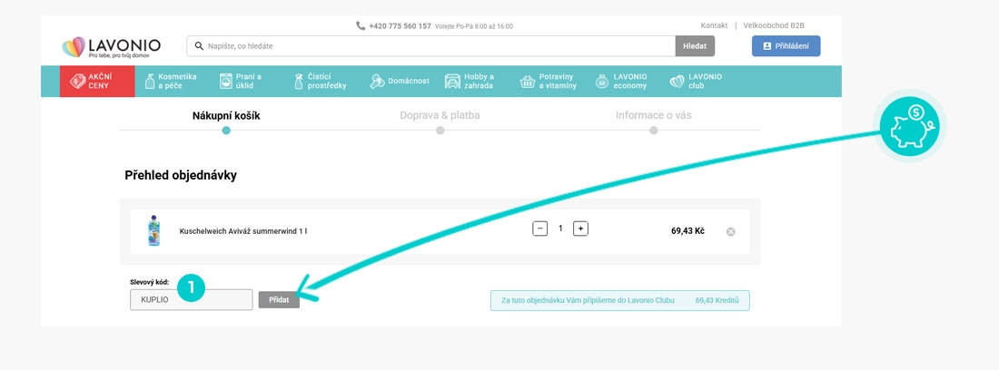Click the Lavonio Club credits info box
999x370 pixels.
[620, 301]
